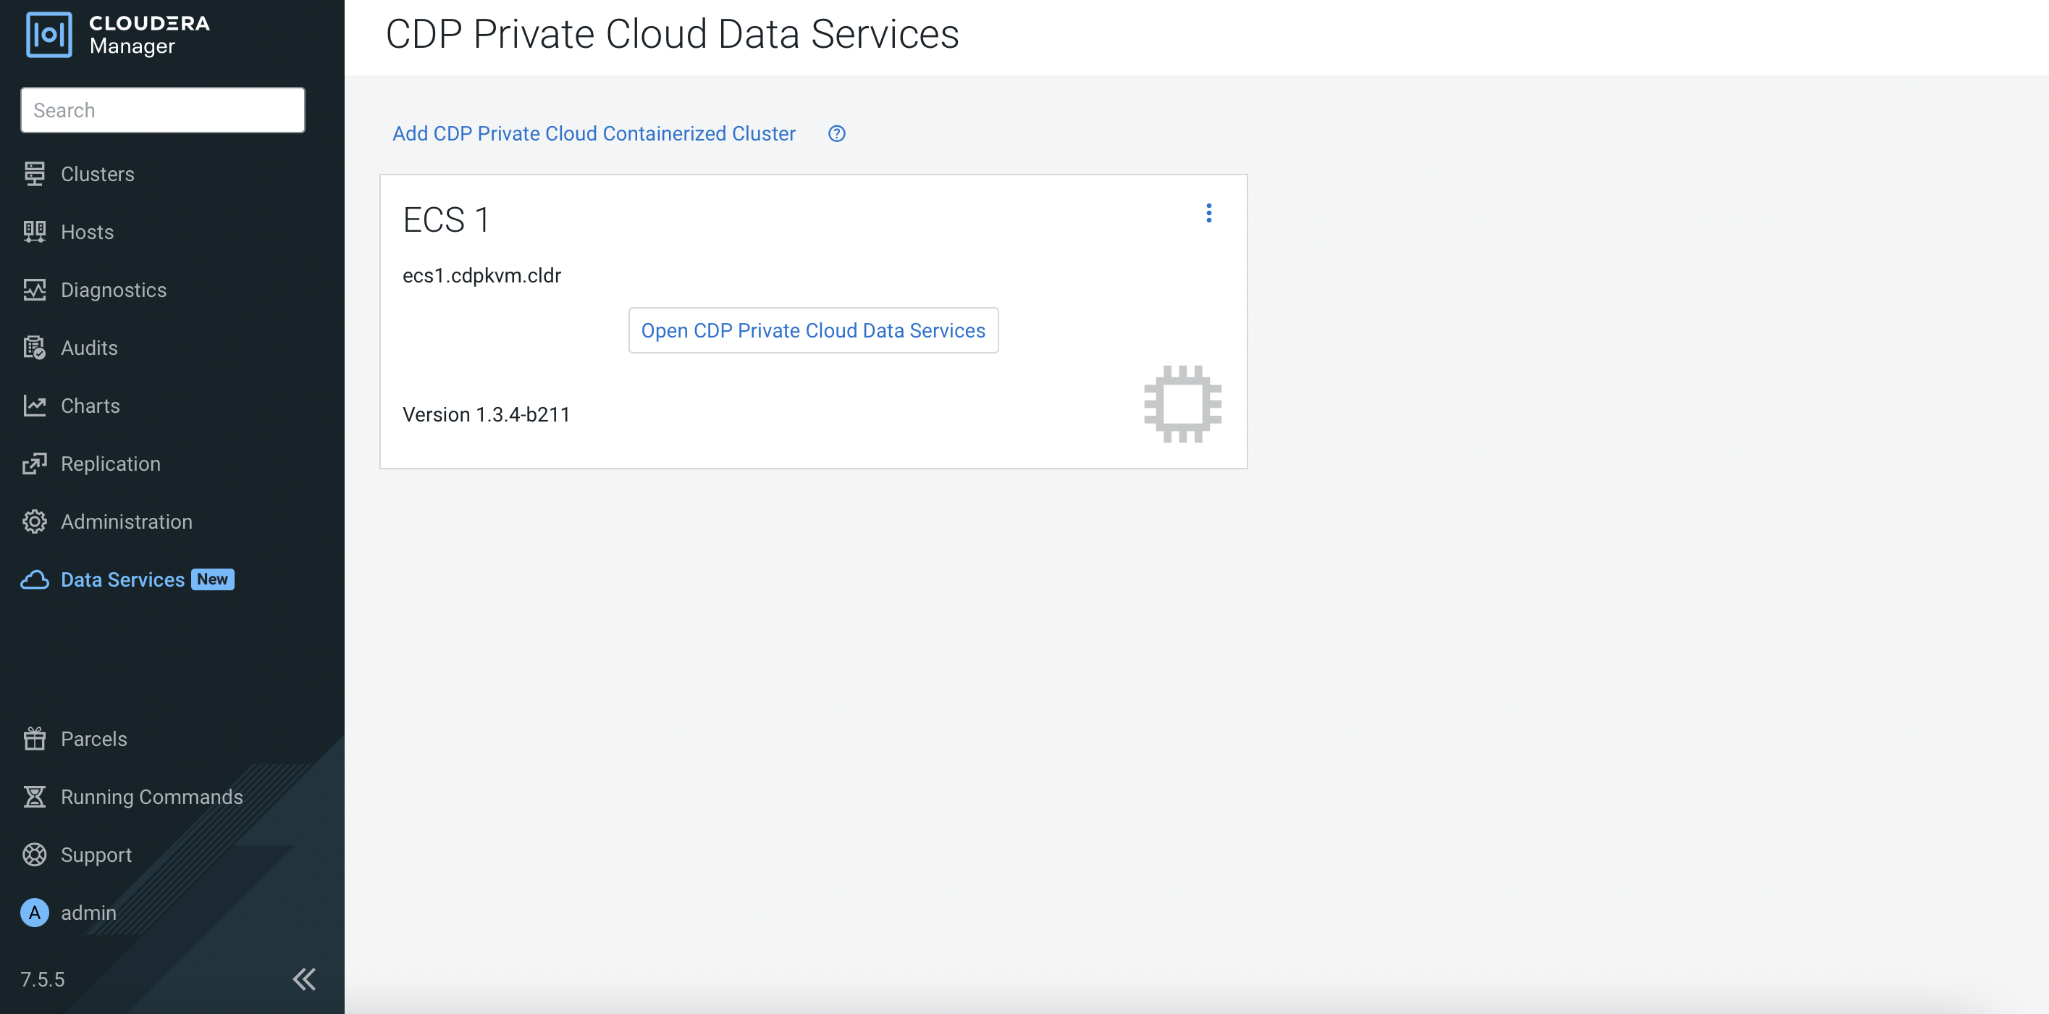The height and width of the screenshot is (1014, 2049).
Task: Open the Support menu item
Action: tap(96, 855)
